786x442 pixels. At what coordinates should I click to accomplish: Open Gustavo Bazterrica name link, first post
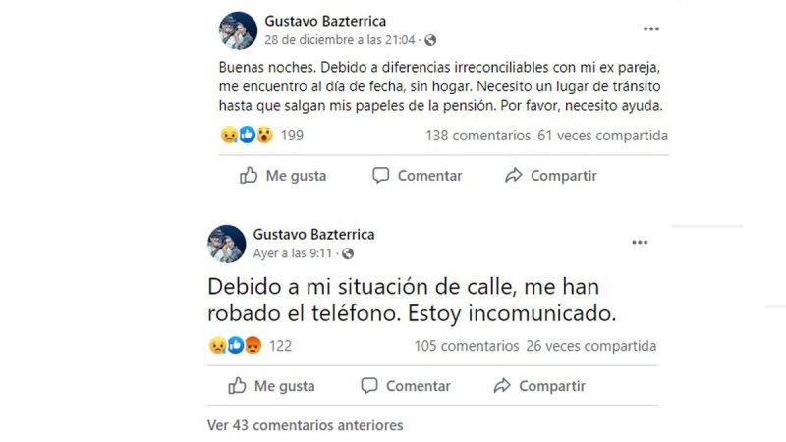point(326,21)
